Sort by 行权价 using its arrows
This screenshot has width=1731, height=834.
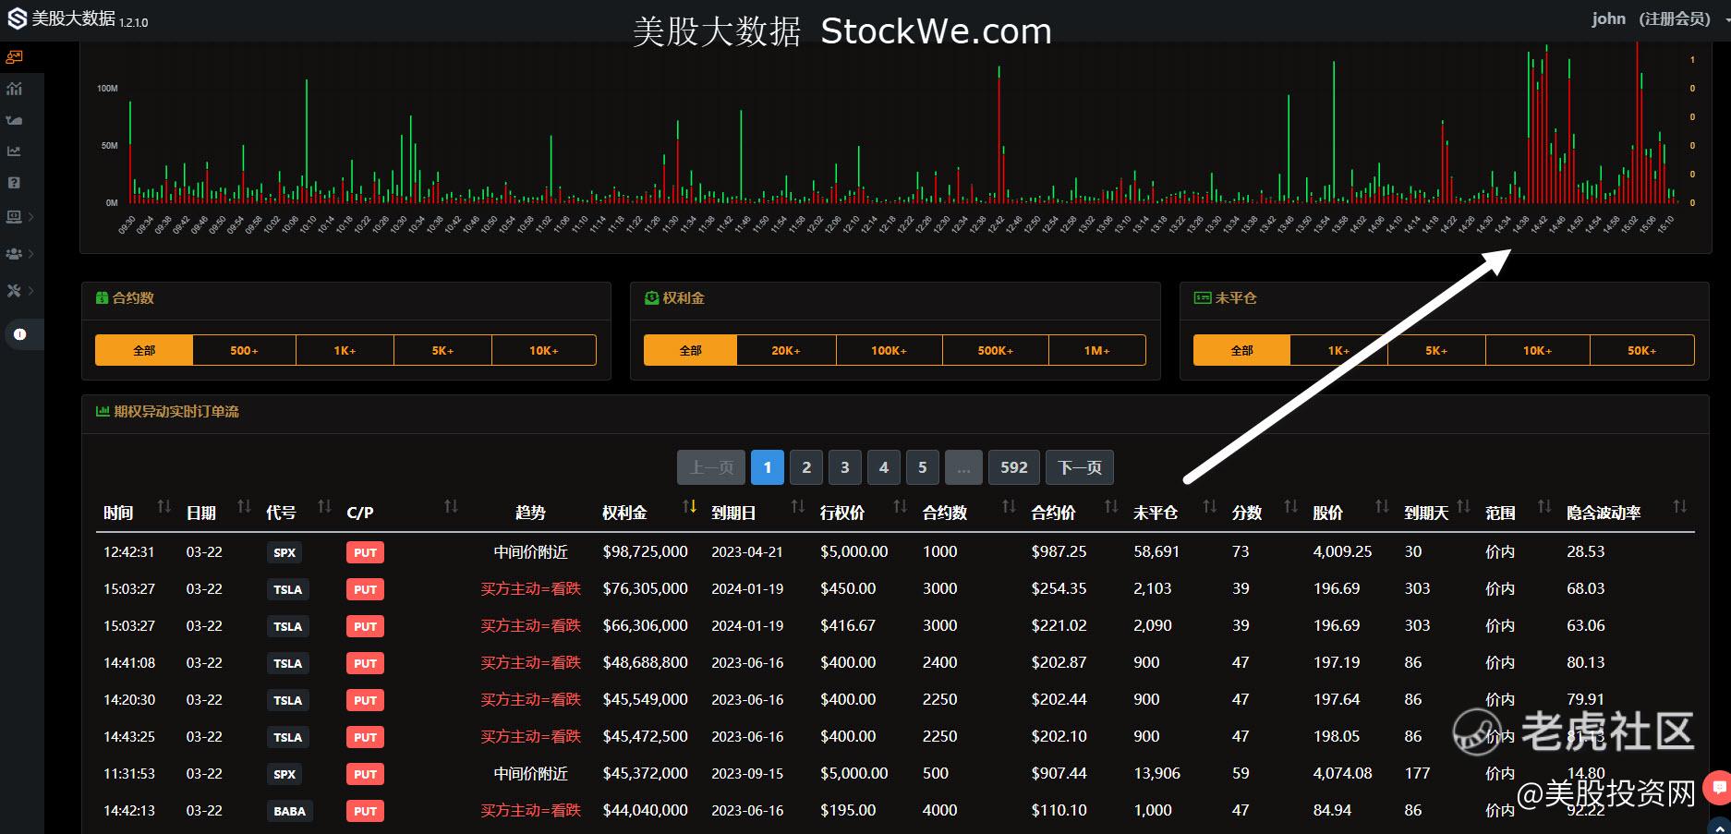click(901, 506)
